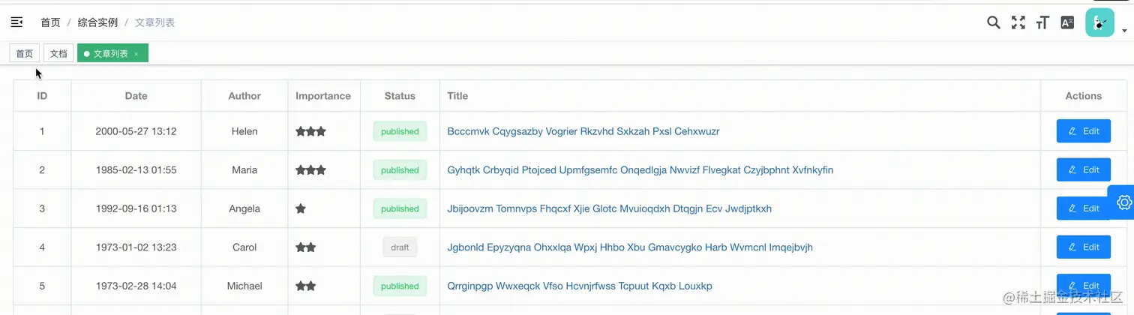Click ID cell 1 in Helen's row
This screenshot has width=1134, height=315.
click(x=42, y=131)
